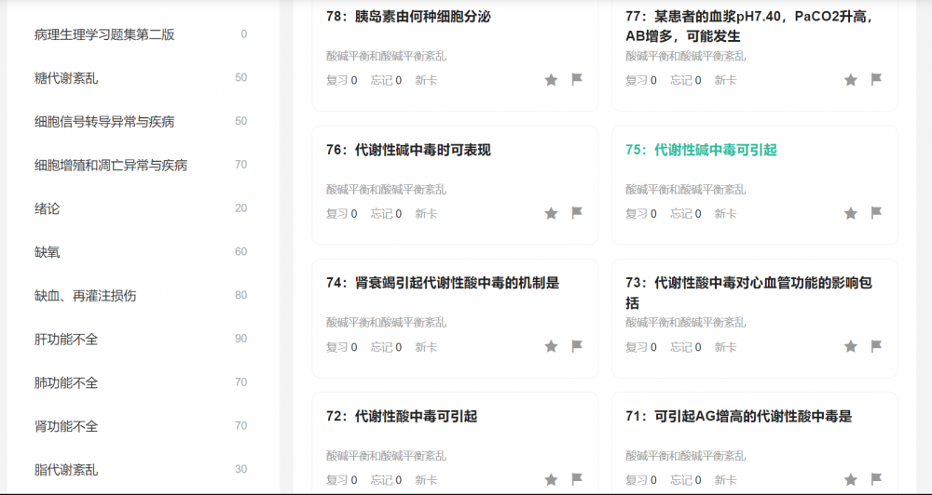Open question 77 about 血浆pH7.40
932x495 pixels.
click(750, 26)
